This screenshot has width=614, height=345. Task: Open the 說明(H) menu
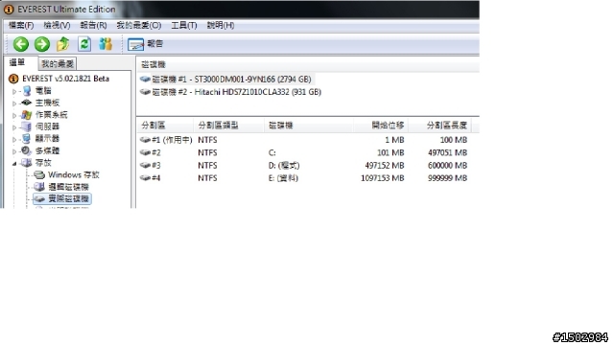221,26
